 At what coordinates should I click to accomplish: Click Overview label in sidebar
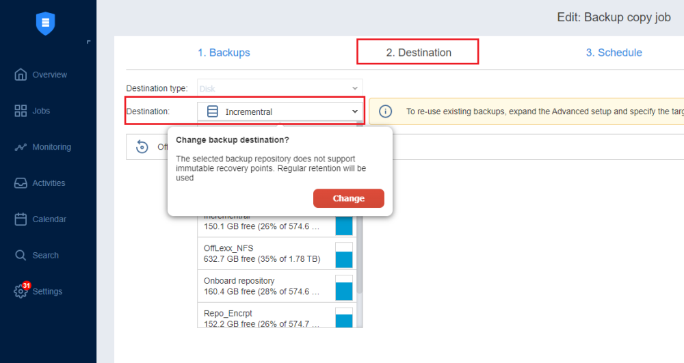click(50, 75)
